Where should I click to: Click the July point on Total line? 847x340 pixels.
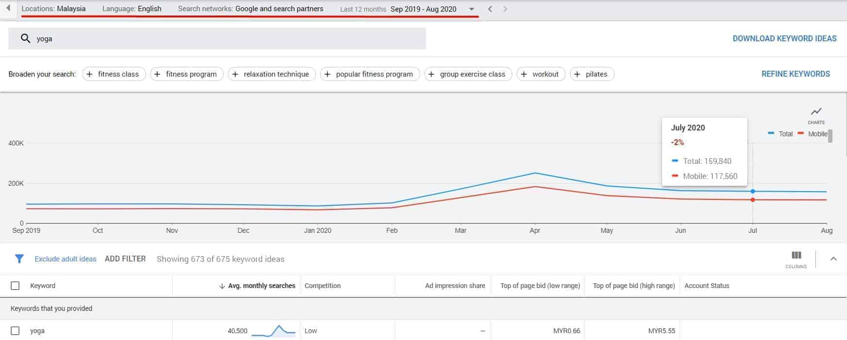tap(752, 191)
